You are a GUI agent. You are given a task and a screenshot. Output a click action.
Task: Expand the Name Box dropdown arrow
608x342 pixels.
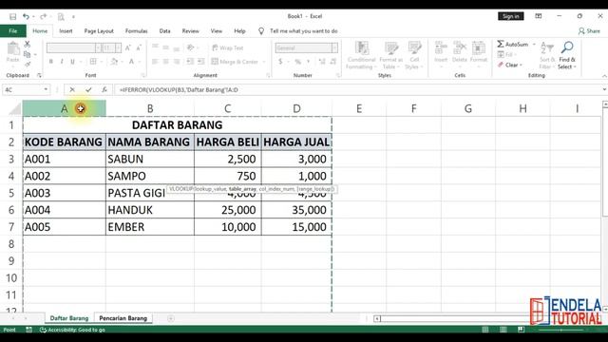tap(46, 89)
